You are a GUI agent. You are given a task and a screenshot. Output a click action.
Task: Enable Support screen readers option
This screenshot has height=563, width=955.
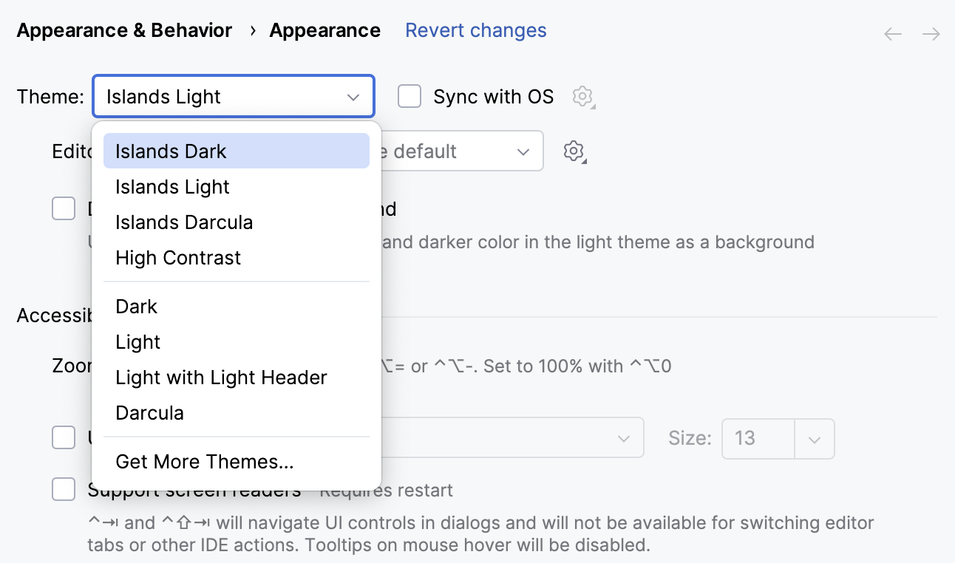coord(64,489)
